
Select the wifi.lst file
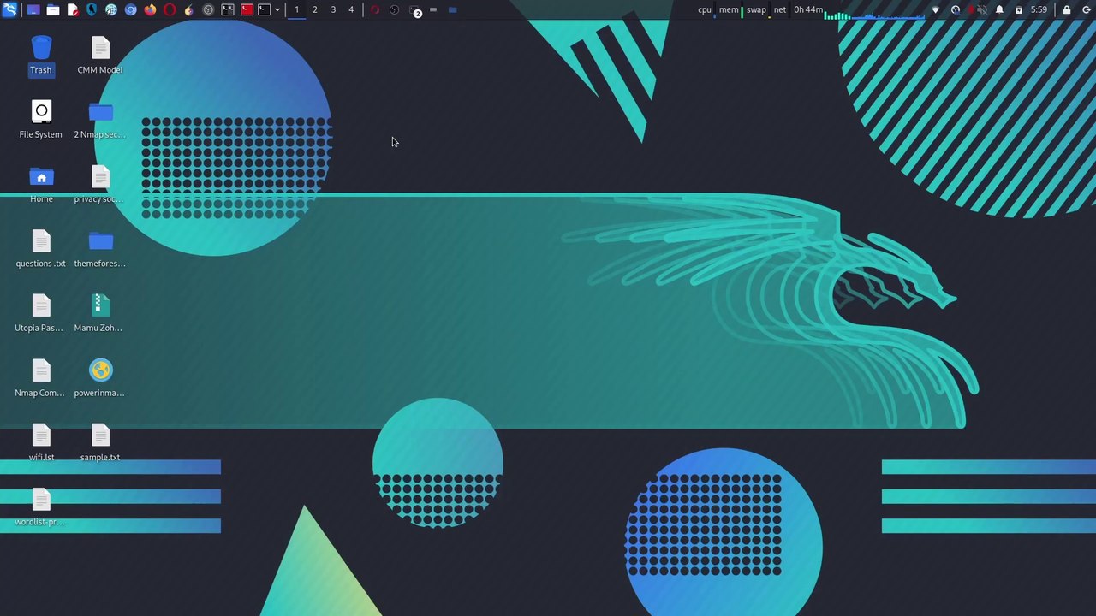(x=41, y=443)
